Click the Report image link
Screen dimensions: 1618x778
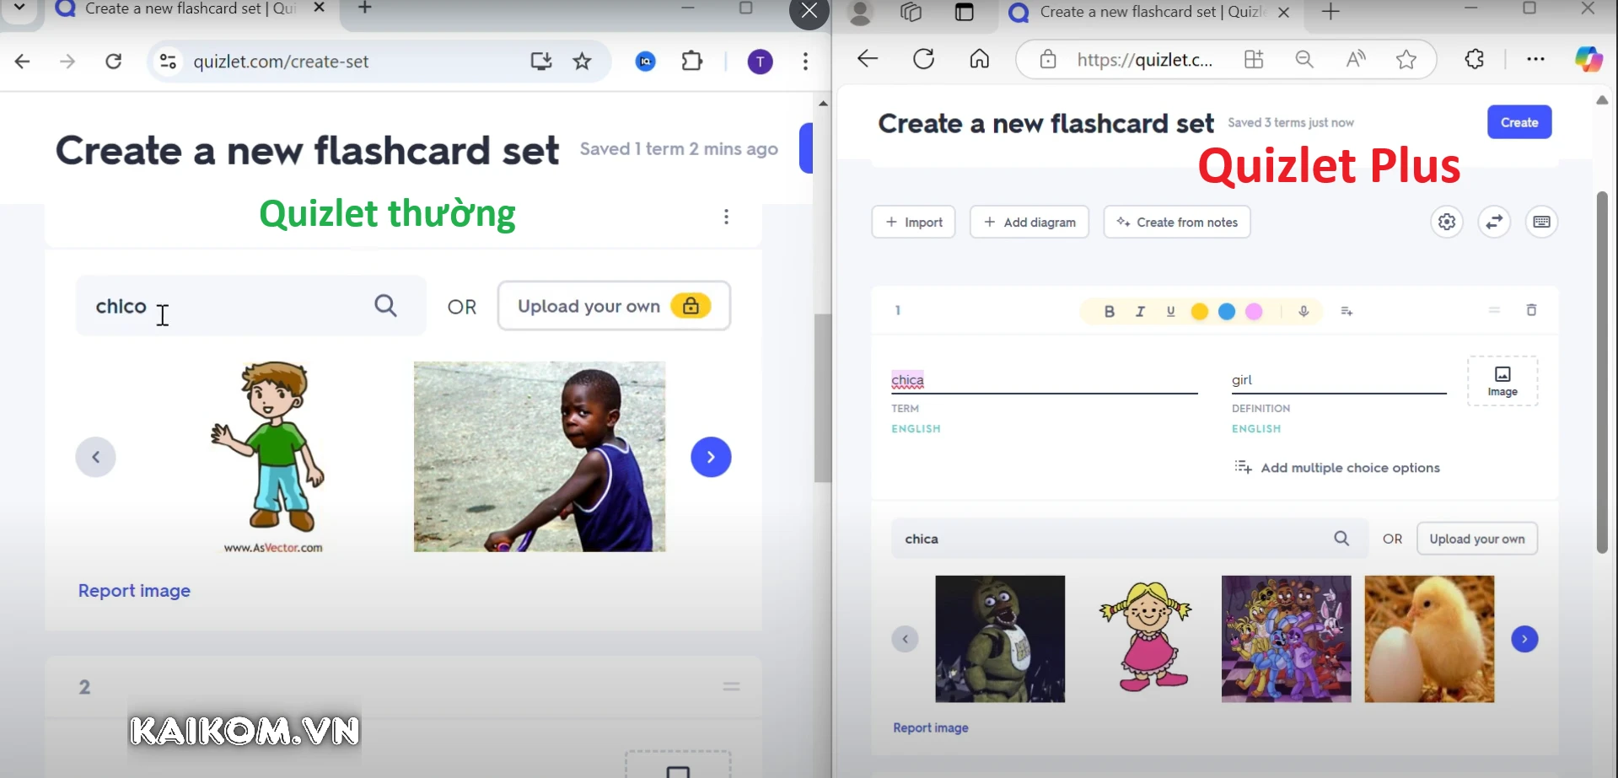[931, 727]
